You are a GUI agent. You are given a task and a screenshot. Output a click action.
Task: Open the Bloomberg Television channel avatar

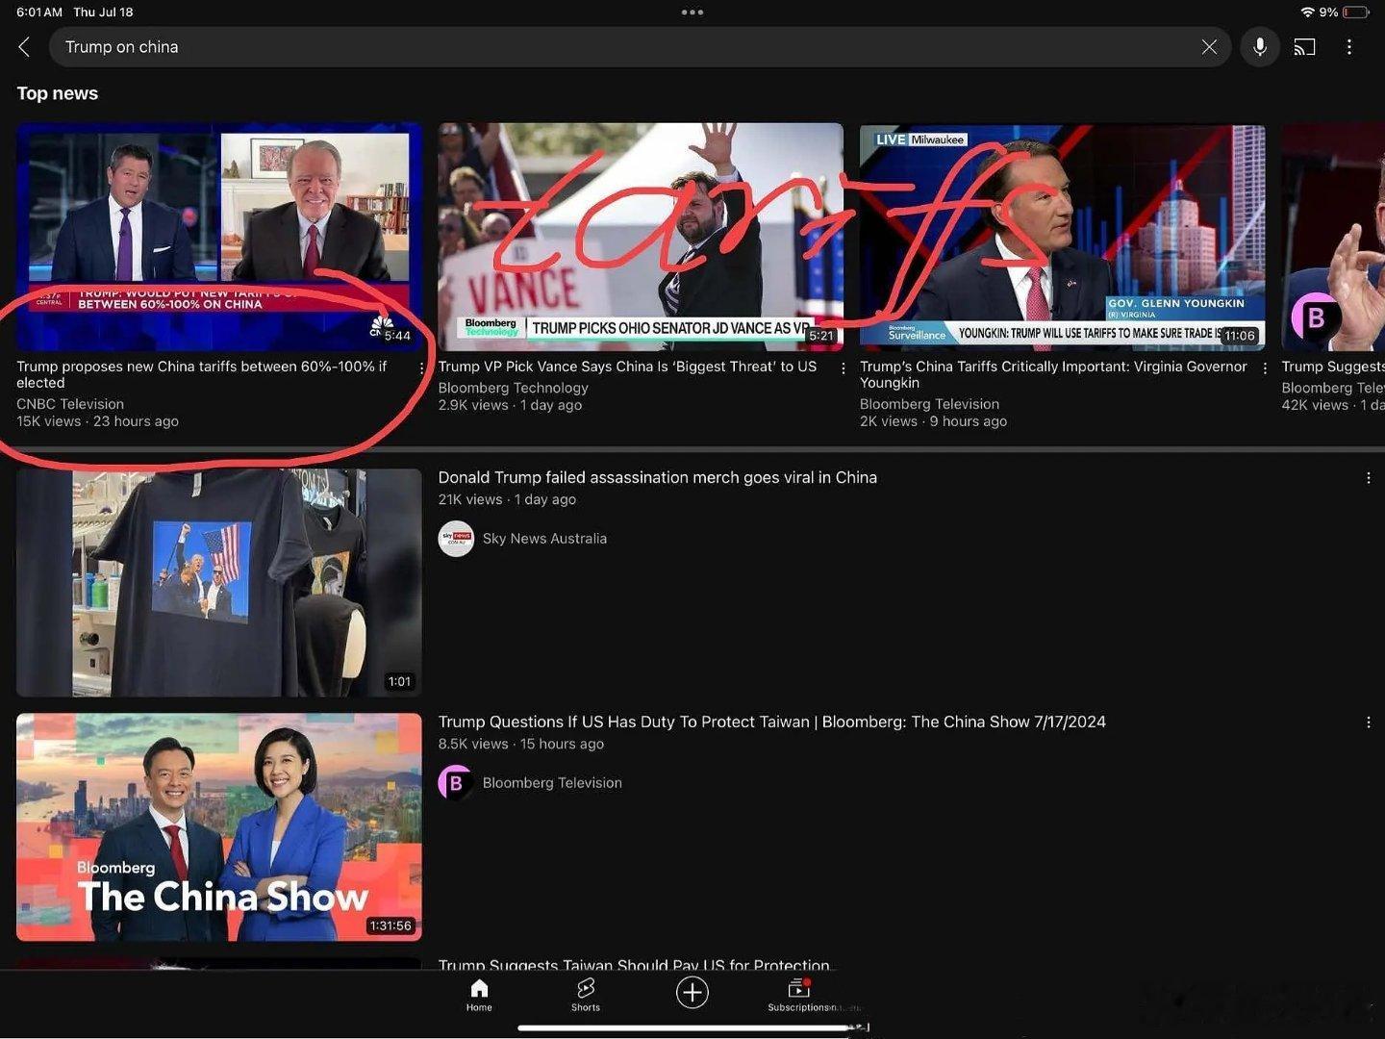456,783
